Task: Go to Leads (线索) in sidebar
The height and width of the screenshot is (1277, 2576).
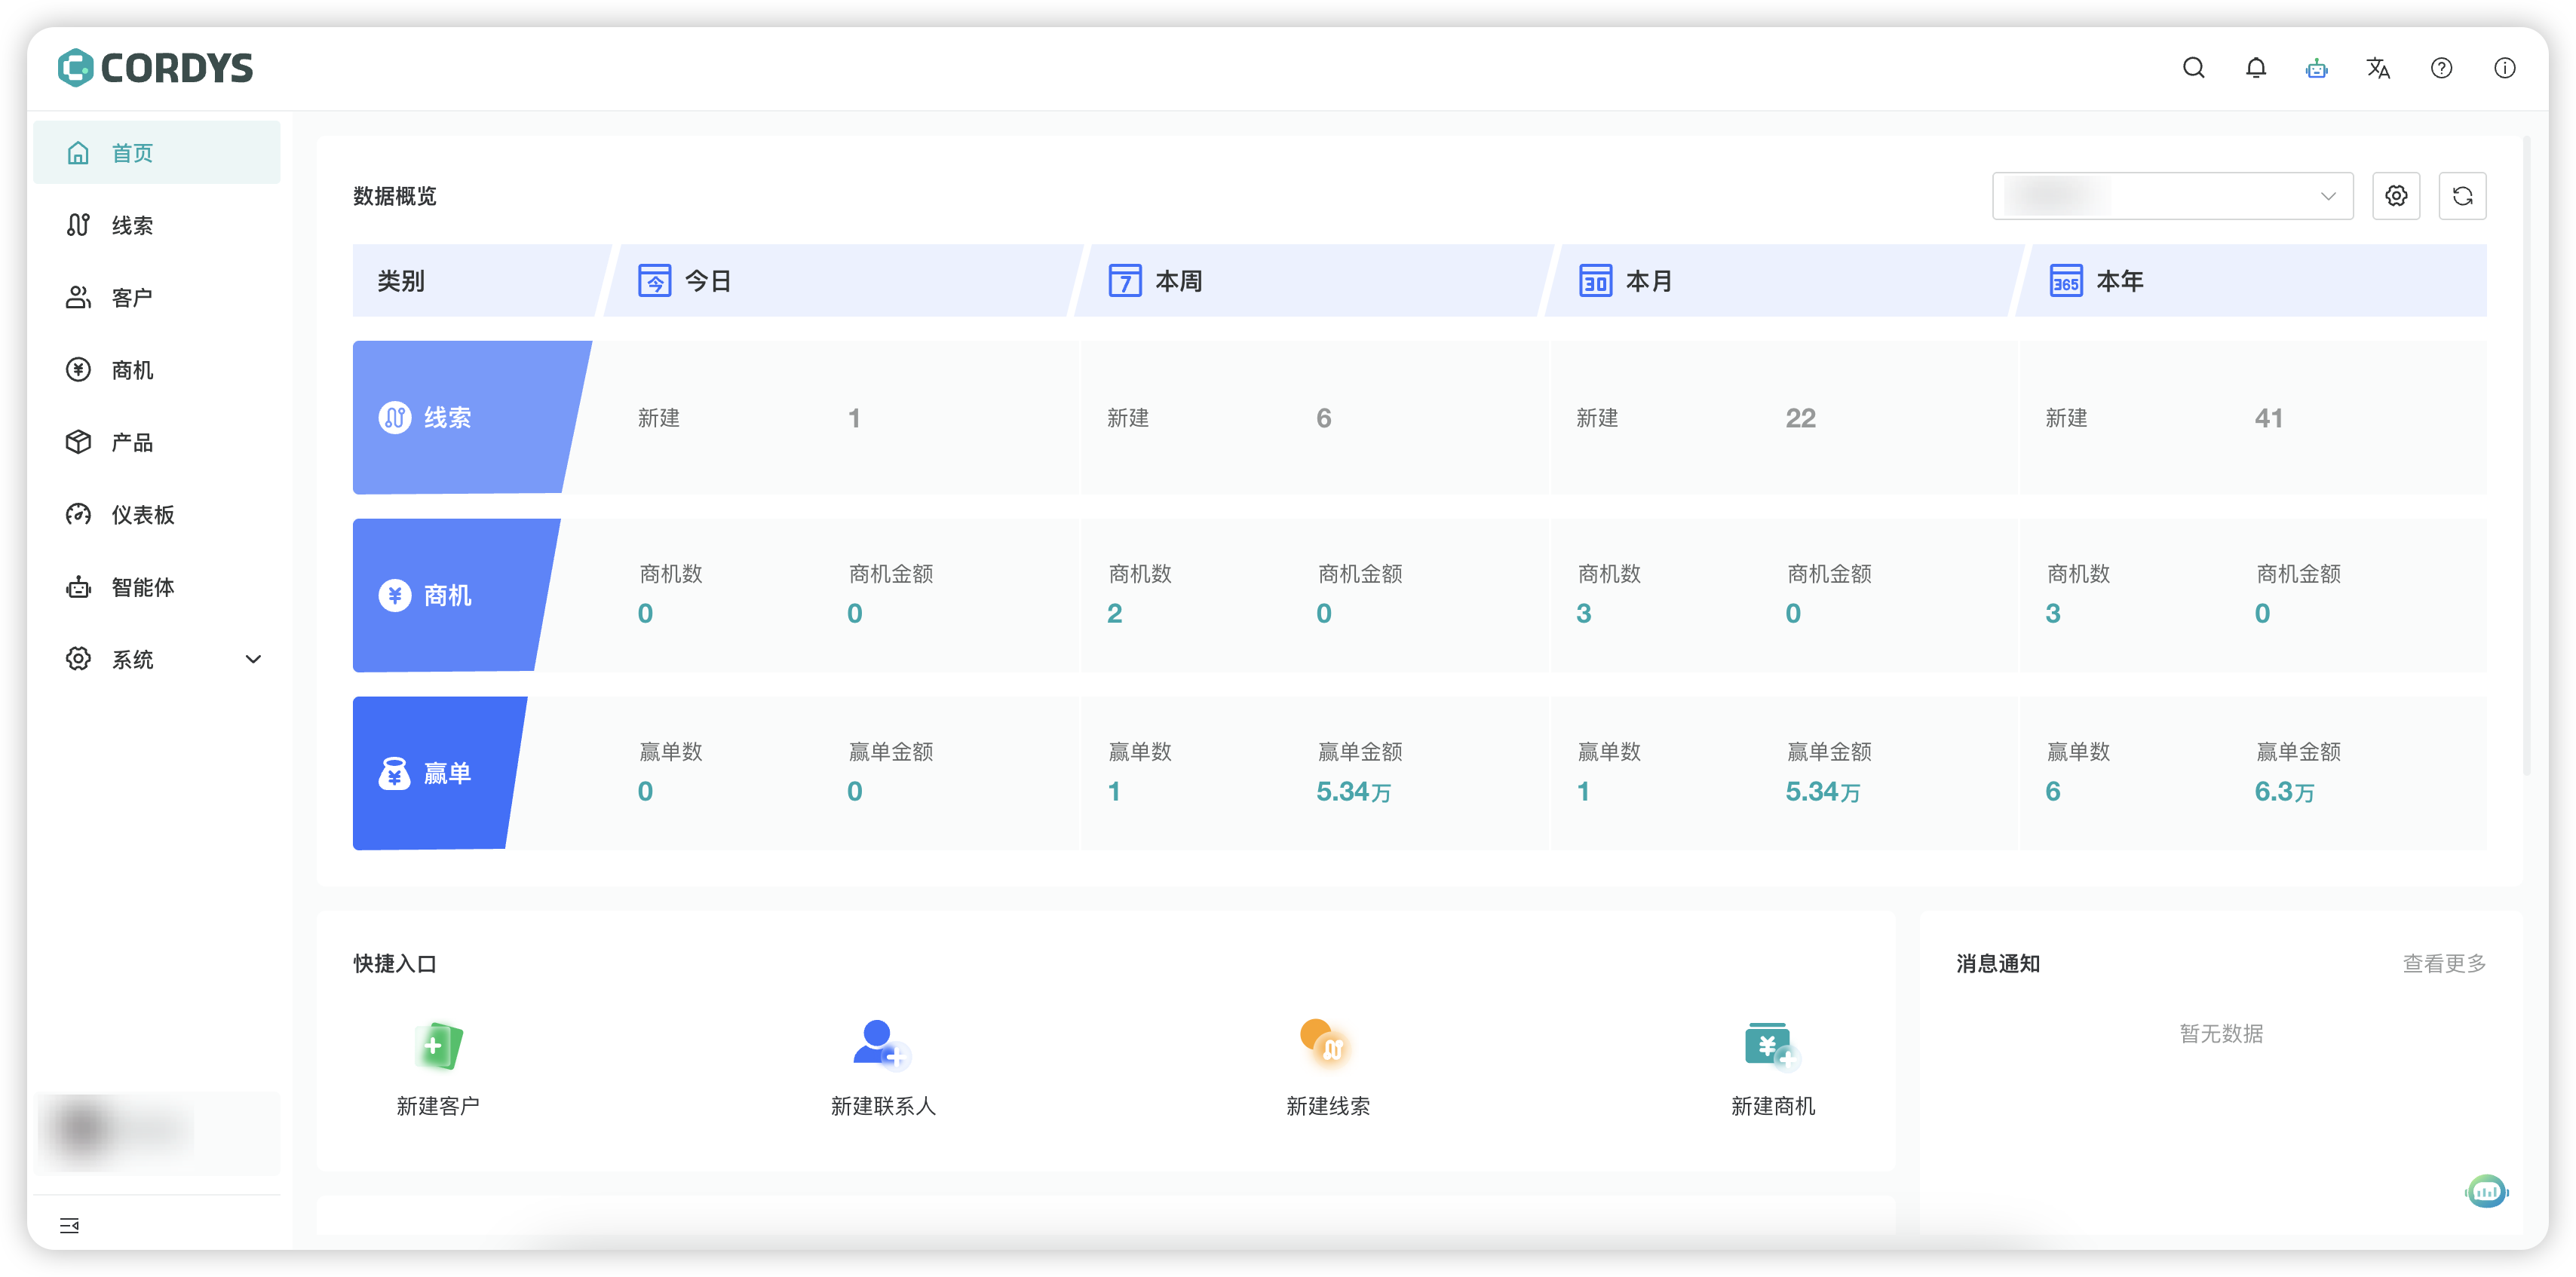Action: [132, 226]
